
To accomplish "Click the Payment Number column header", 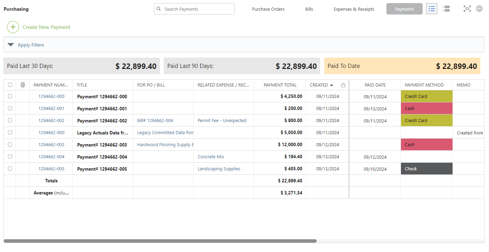I will [51, 85].
